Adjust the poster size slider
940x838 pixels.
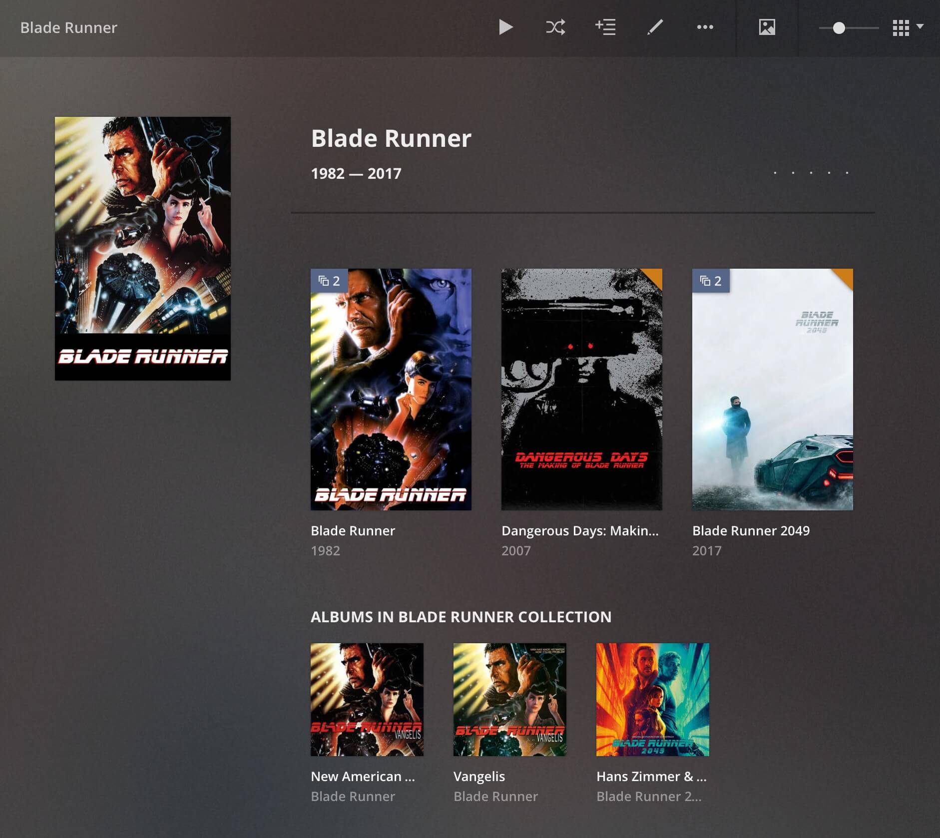tap(839, 28)
